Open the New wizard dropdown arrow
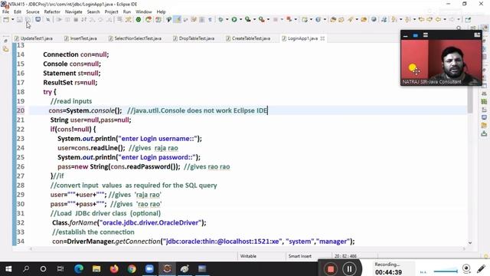 [x=13, y=19]
